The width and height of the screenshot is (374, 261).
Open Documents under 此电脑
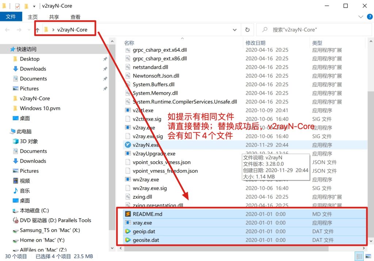(33, 151)
